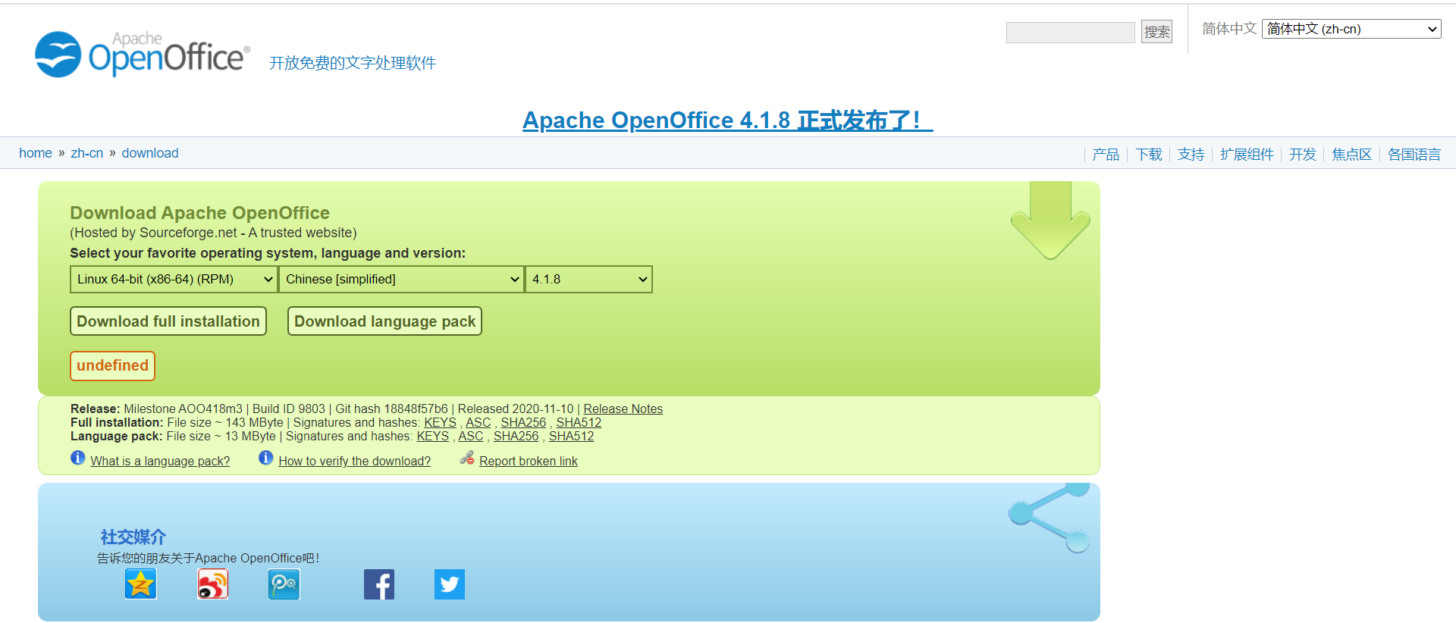1456x623 pixels.
Task: Open the Release Notes link
Action: [x=623, y=409]
